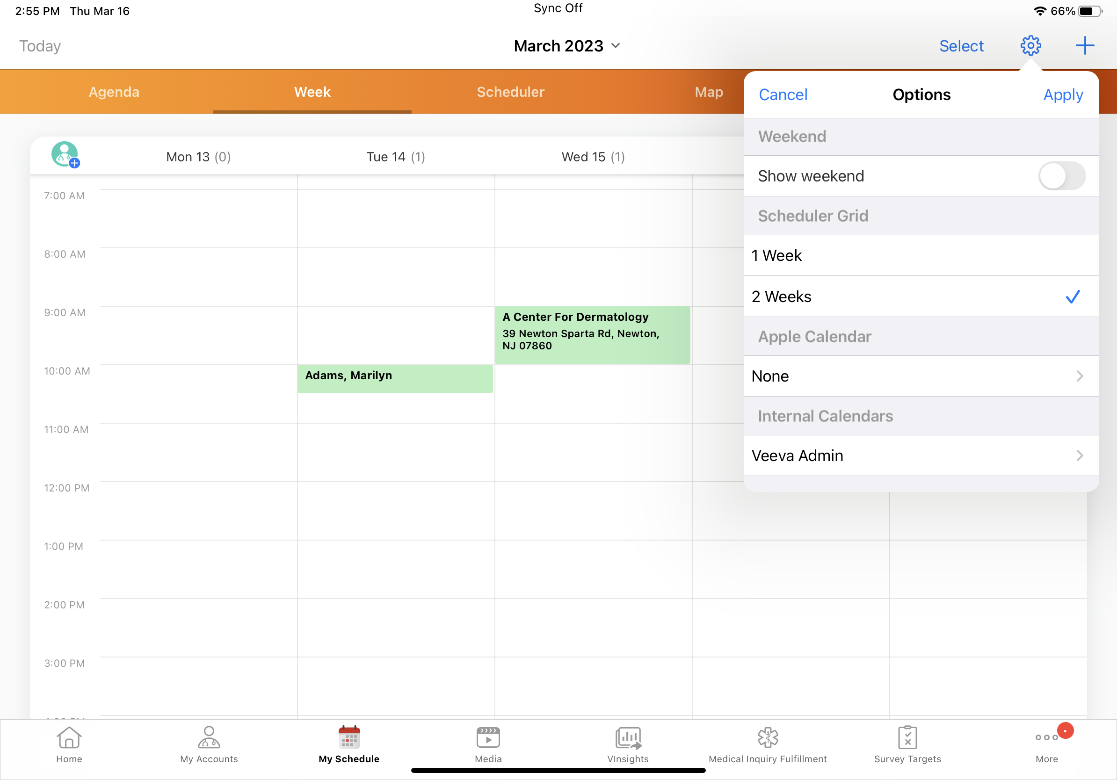1117x780 pixels.
Task: Open the Agenda tab
Action: (x=114, y=92)
